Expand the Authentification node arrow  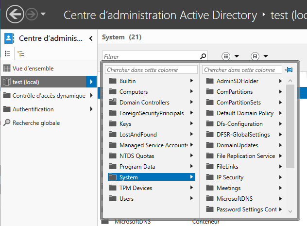(91, 109)
